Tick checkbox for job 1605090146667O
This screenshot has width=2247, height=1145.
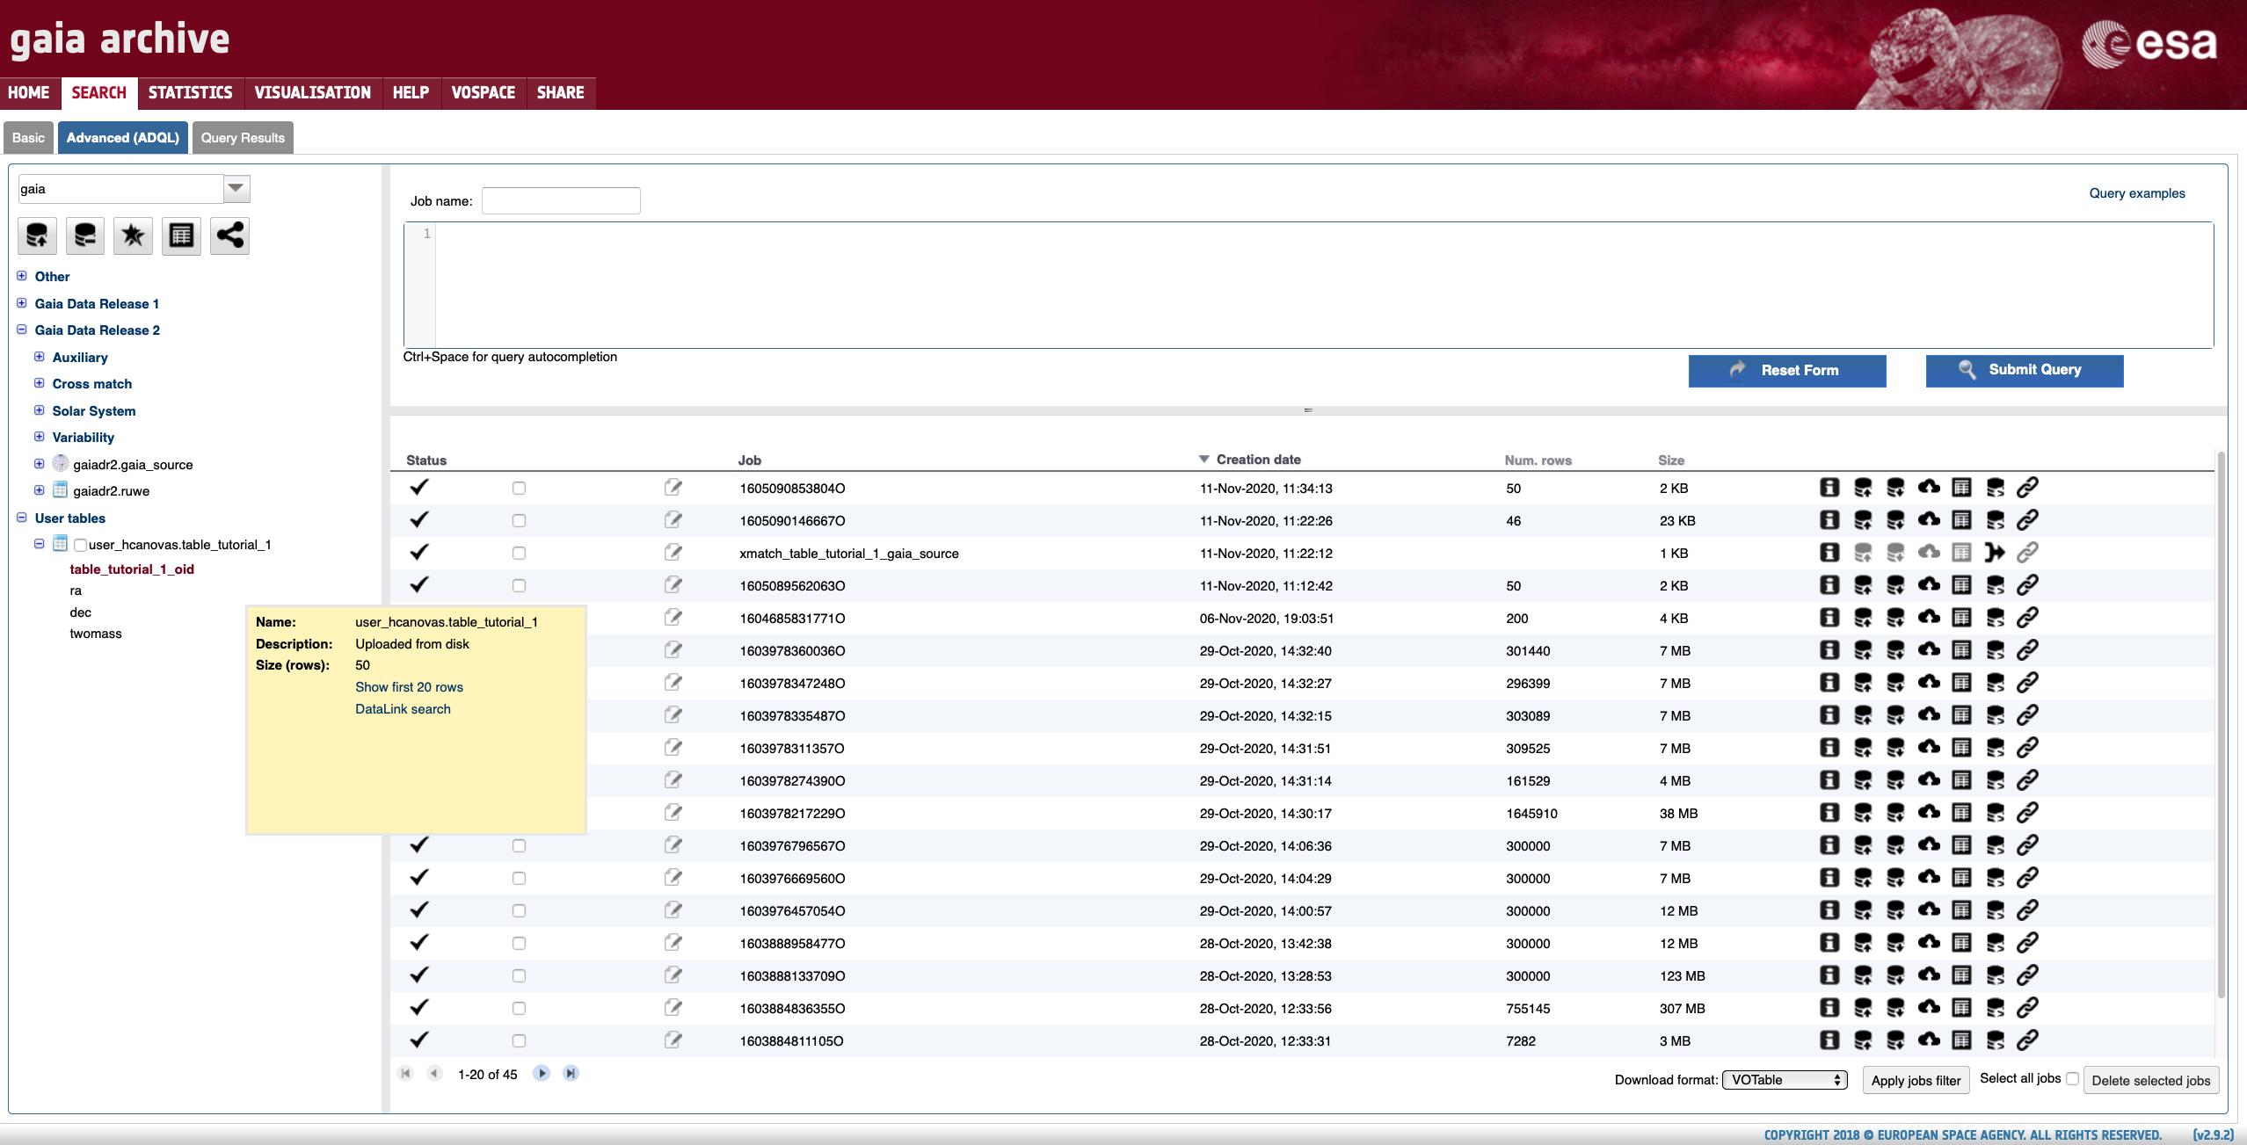[x=519, y=521]
